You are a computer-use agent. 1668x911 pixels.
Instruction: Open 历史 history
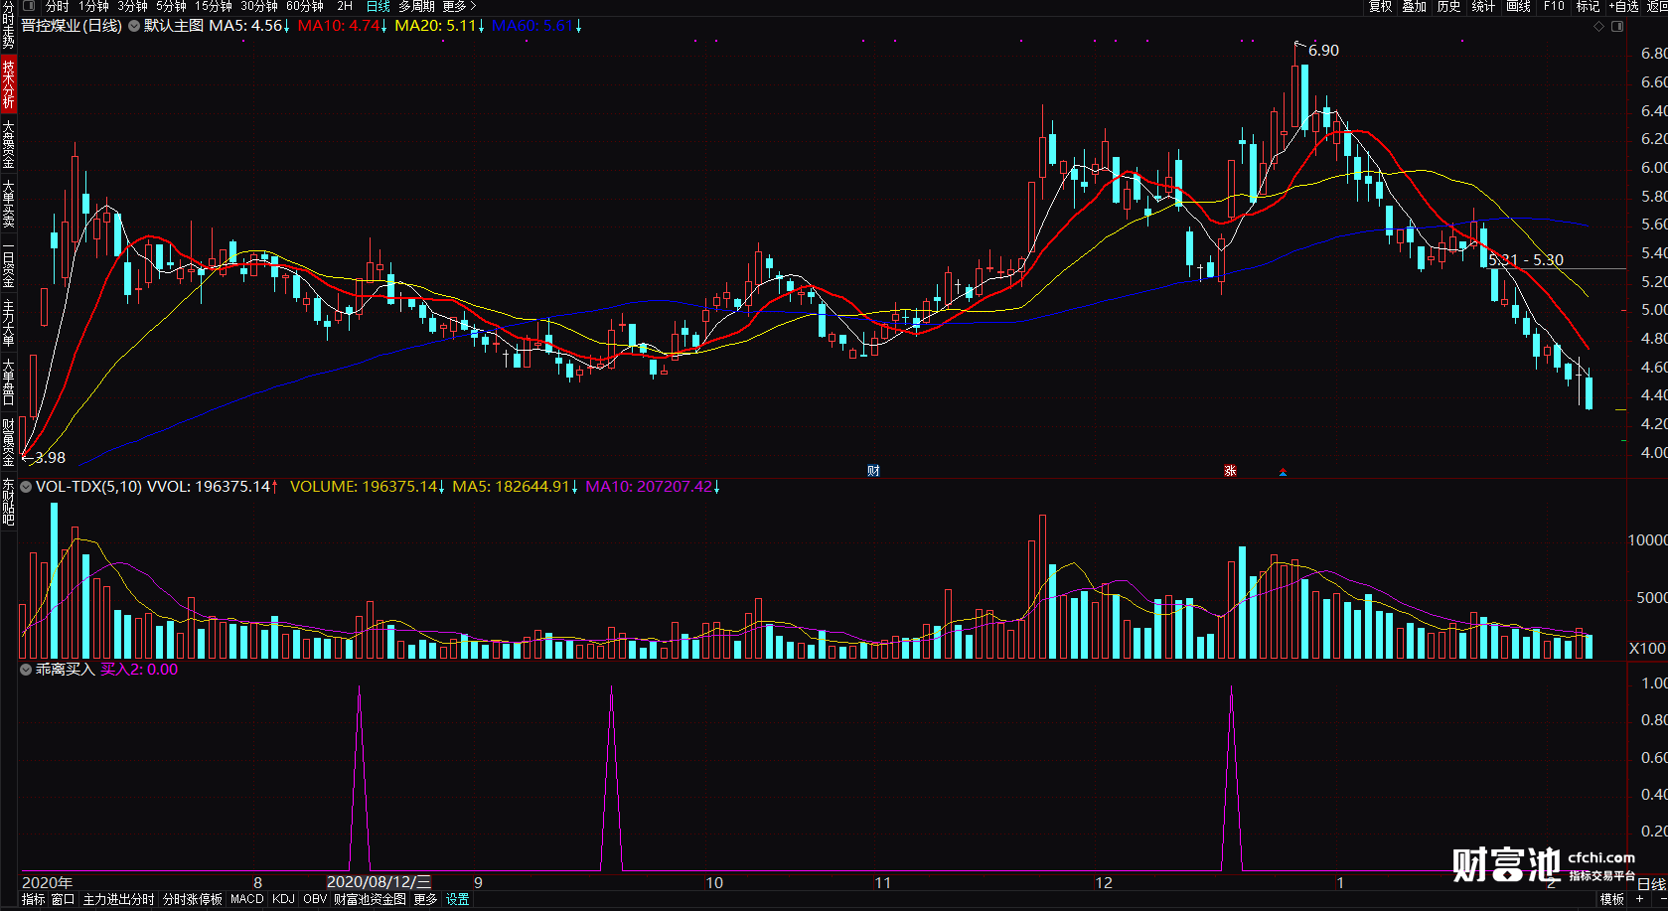click(x=1448, y=6)
